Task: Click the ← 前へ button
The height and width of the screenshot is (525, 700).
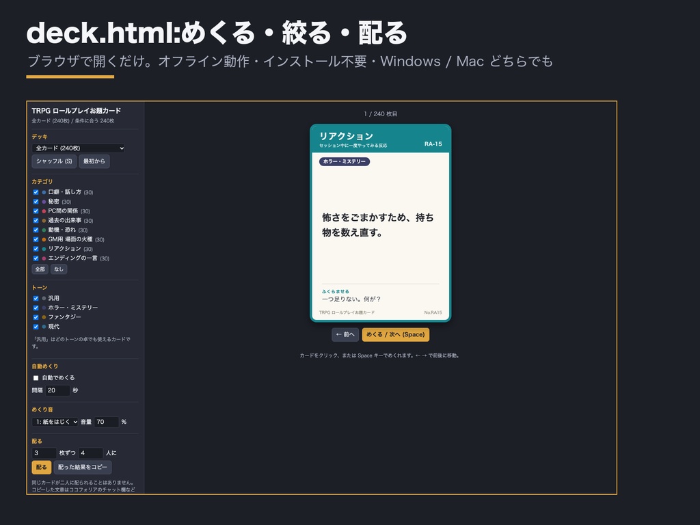Action: (345, 334)
